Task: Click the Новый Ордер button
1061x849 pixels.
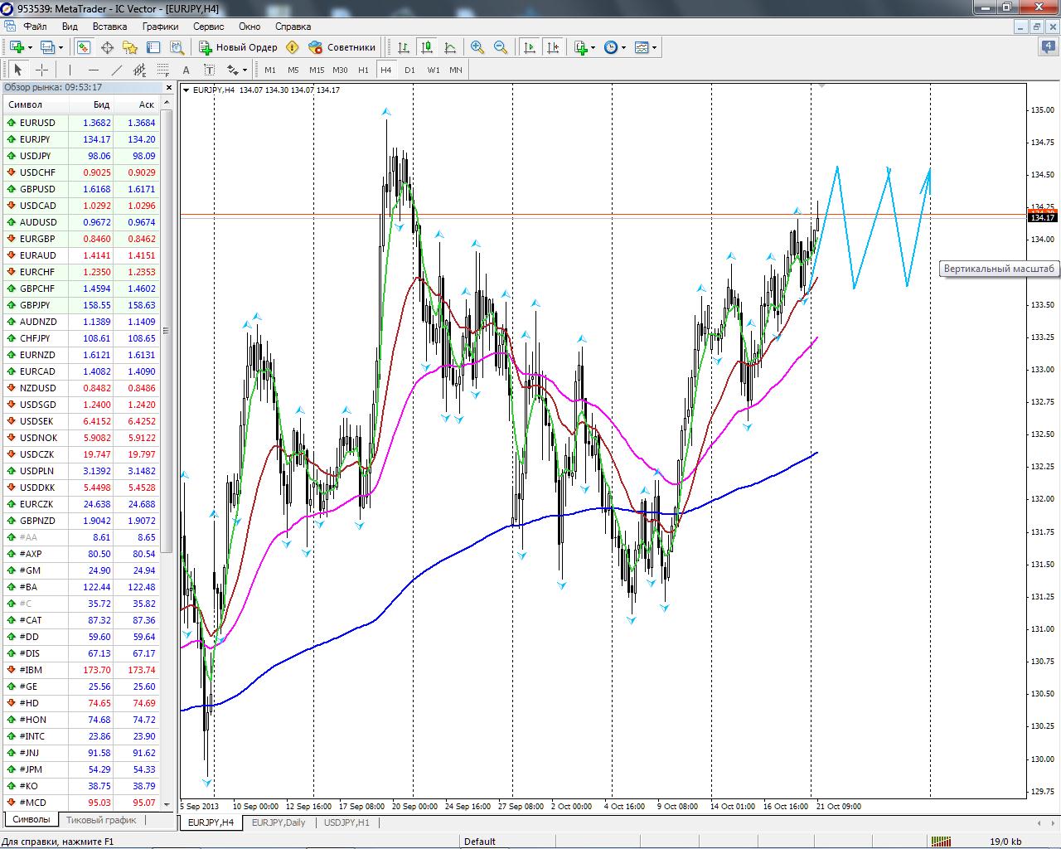Action: (x=239, y=47)
